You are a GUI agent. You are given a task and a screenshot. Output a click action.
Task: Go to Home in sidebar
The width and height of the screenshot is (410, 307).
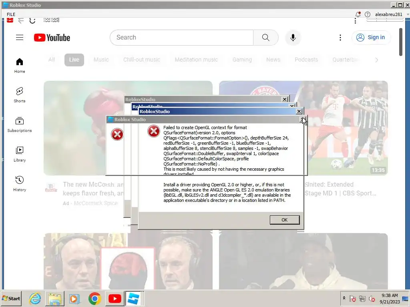pyautogui.click(x=20, y=66)
